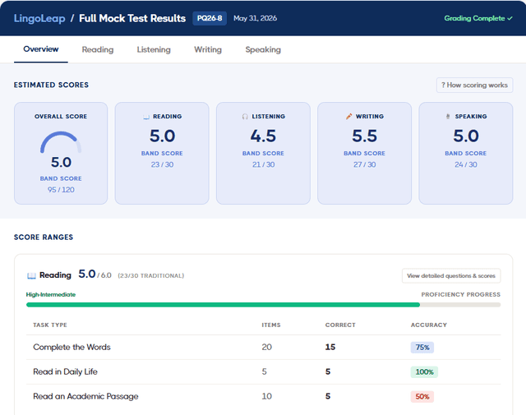Image resolution: width=526 pixels, height=415 pixels.
Task: Click the Complete the Words row label
Action: pyautogui.click(x=72, y=348)
